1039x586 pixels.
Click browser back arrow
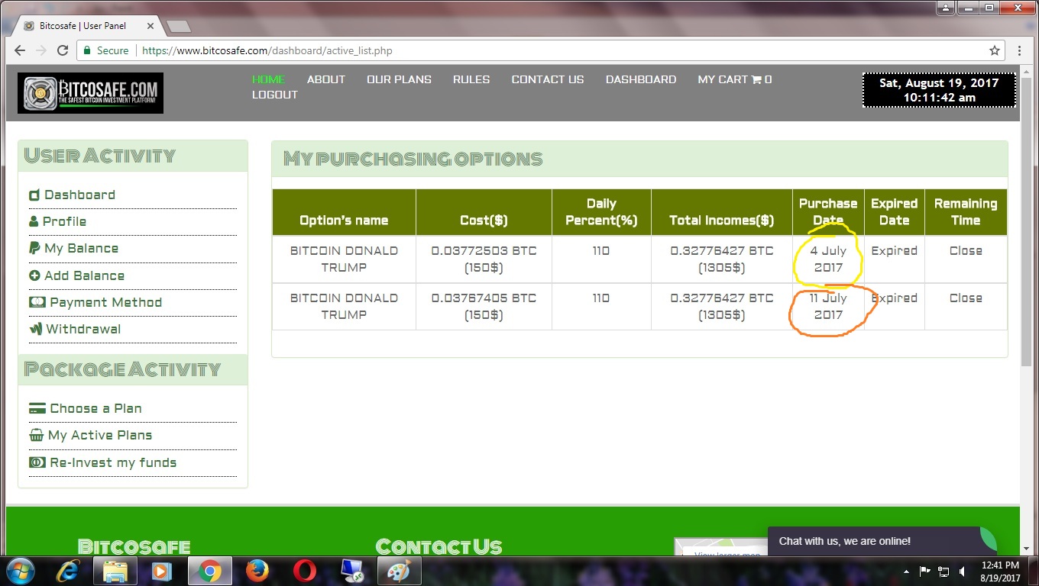point(20,50)
